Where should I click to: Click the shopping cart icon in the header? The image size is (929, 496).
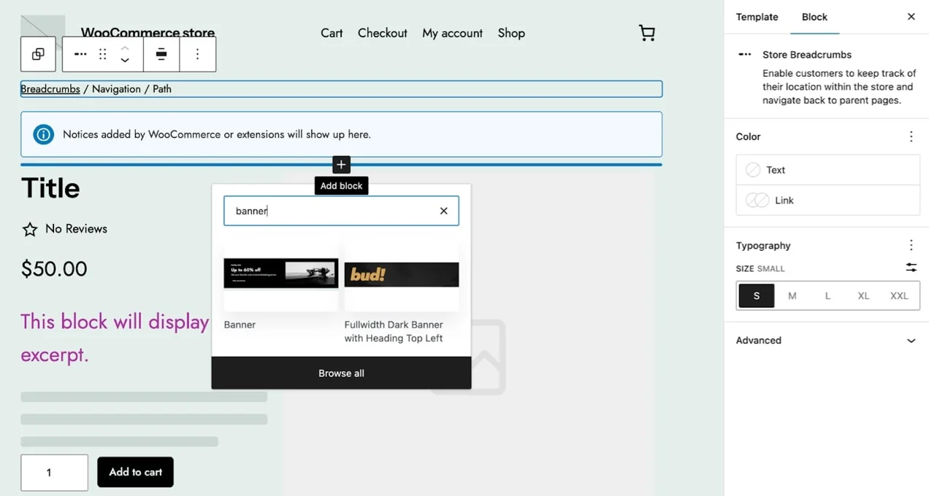click(x=646, y=33)
